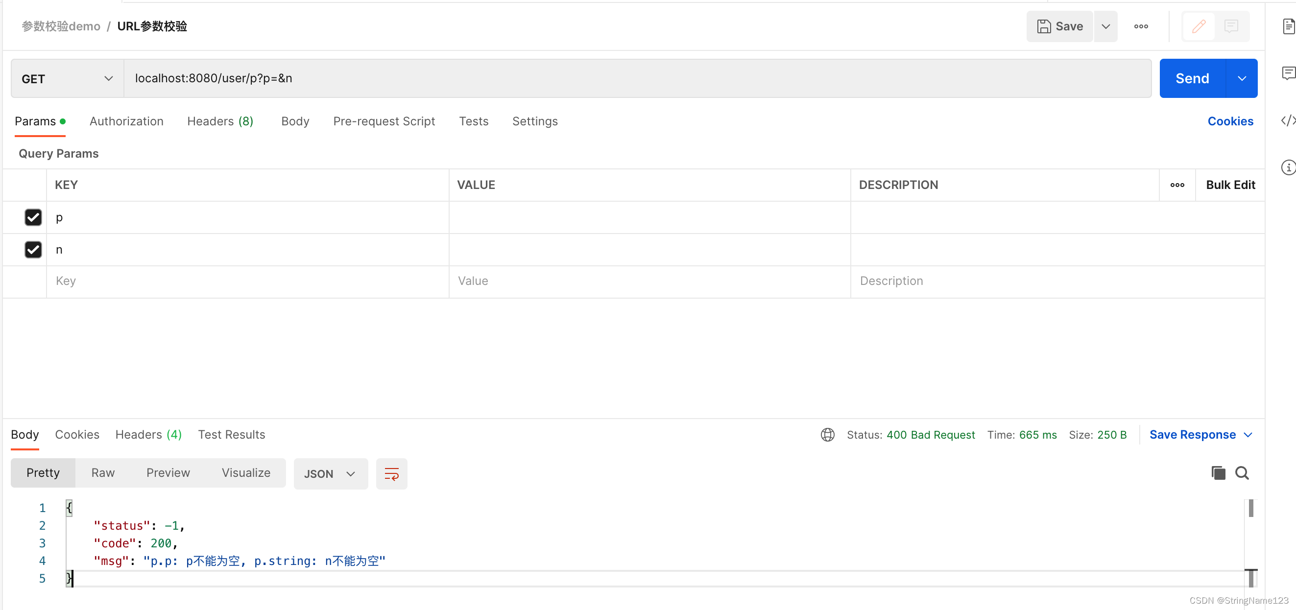Viewport: 1296px width, 610px height.
Task: Open the JSON response format dropdown
Action: coord(330,473)
